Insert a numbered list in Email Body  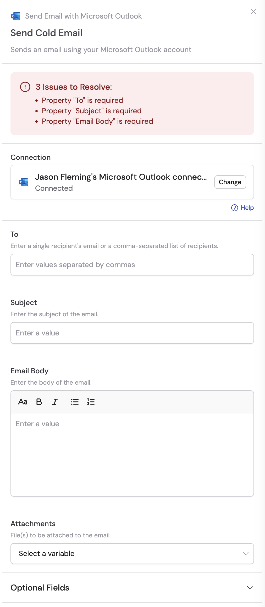91,402
